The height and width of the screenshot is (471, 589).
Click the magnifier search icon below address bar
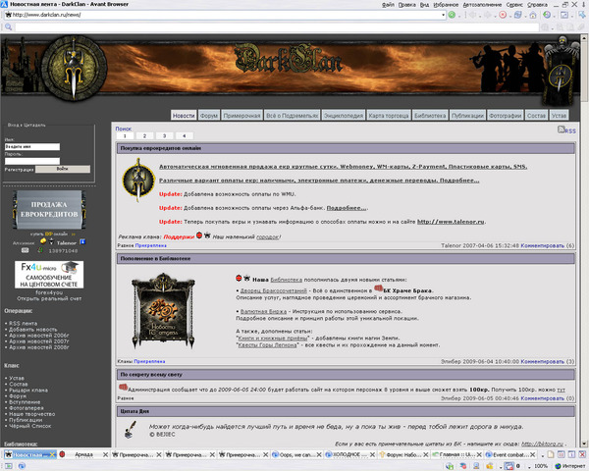(x=8, y=27)
